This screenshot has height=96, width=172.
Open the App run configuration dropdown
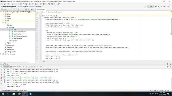tap(151, 6)
